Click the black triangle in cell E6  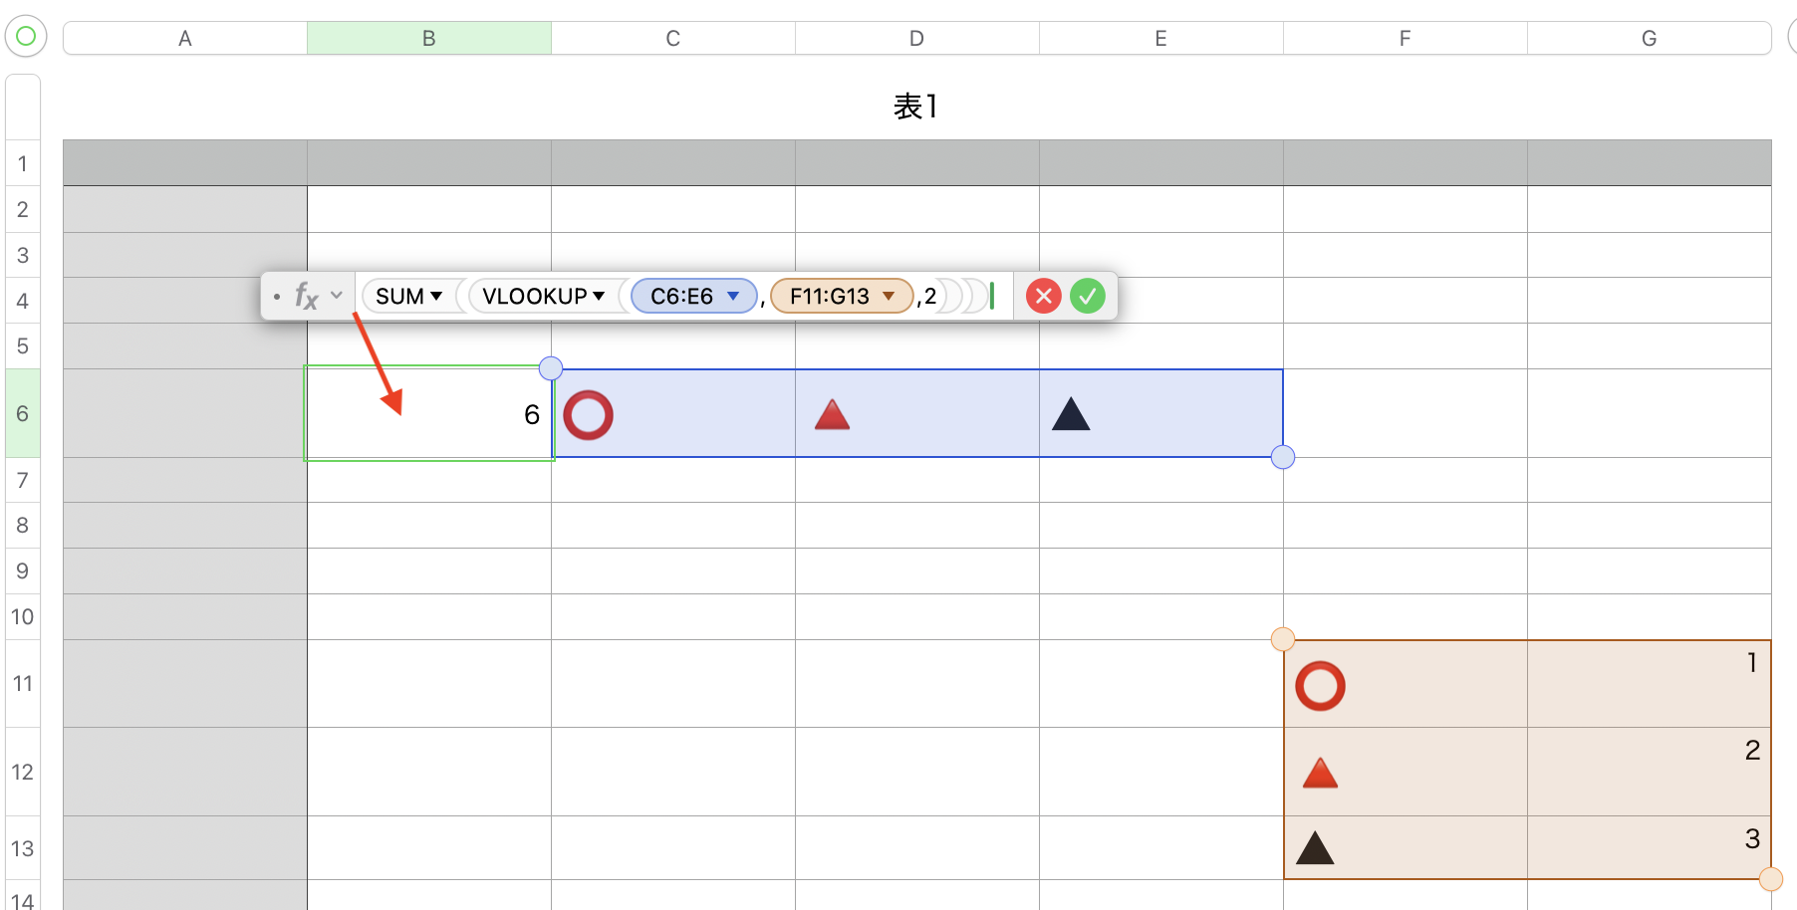click(x=1071, y=414)
